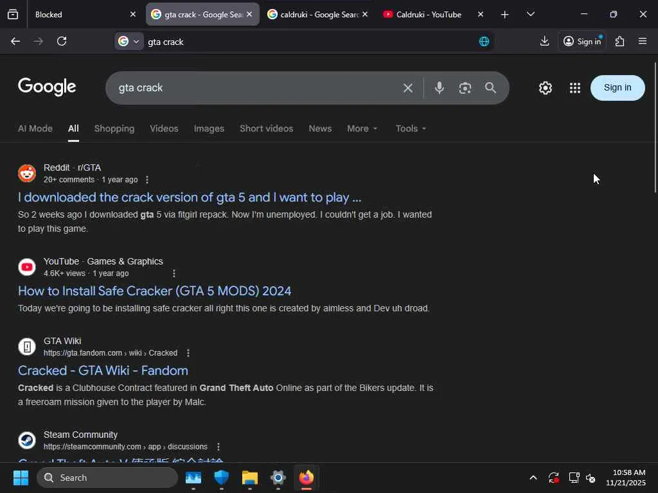The image size is (658, 493).
Task: Select the News search tab
Action: point(320,128)
